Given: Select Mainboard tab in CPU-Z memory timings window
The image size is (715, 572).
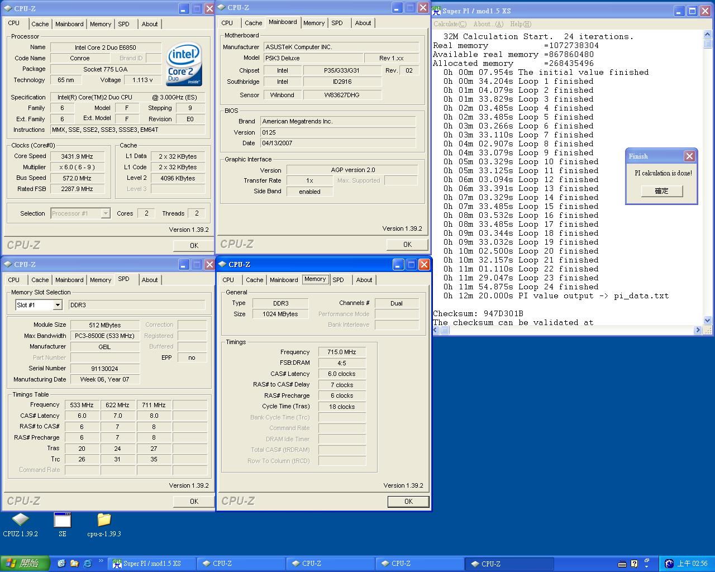Looking at the screenshot, I should pyautogui.click(x=284, y=280).
